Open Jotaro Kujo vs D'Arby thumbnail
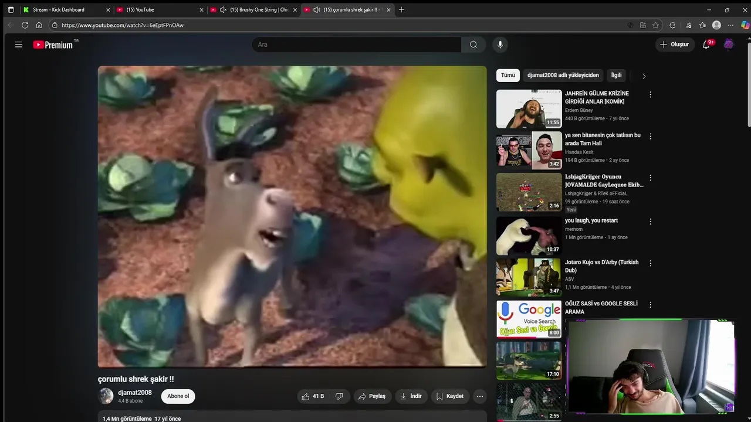Image resolution: width=751 pixels, height=422 pixels. point(529,277)
